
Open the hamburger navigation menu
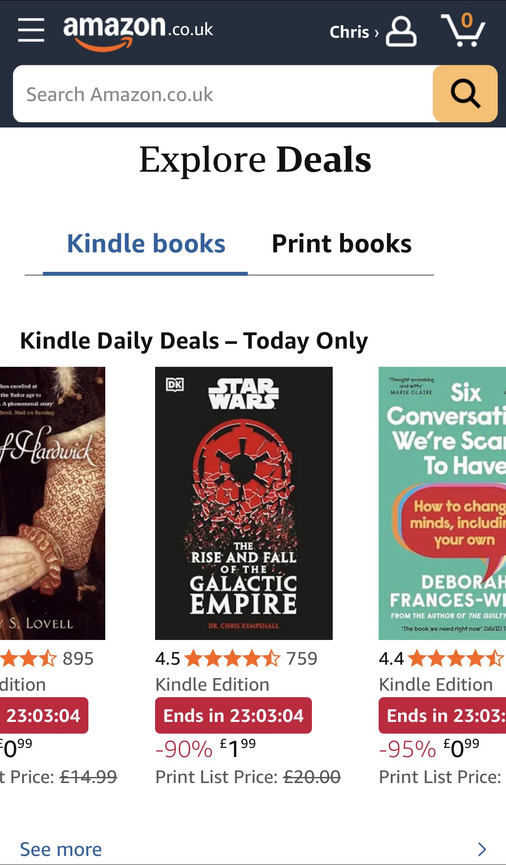[31, 30]
